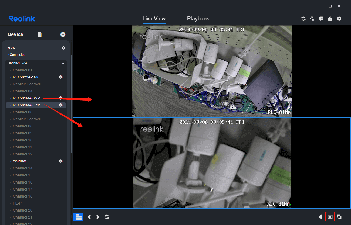Select Channel 17 in list

pos(22,189)
